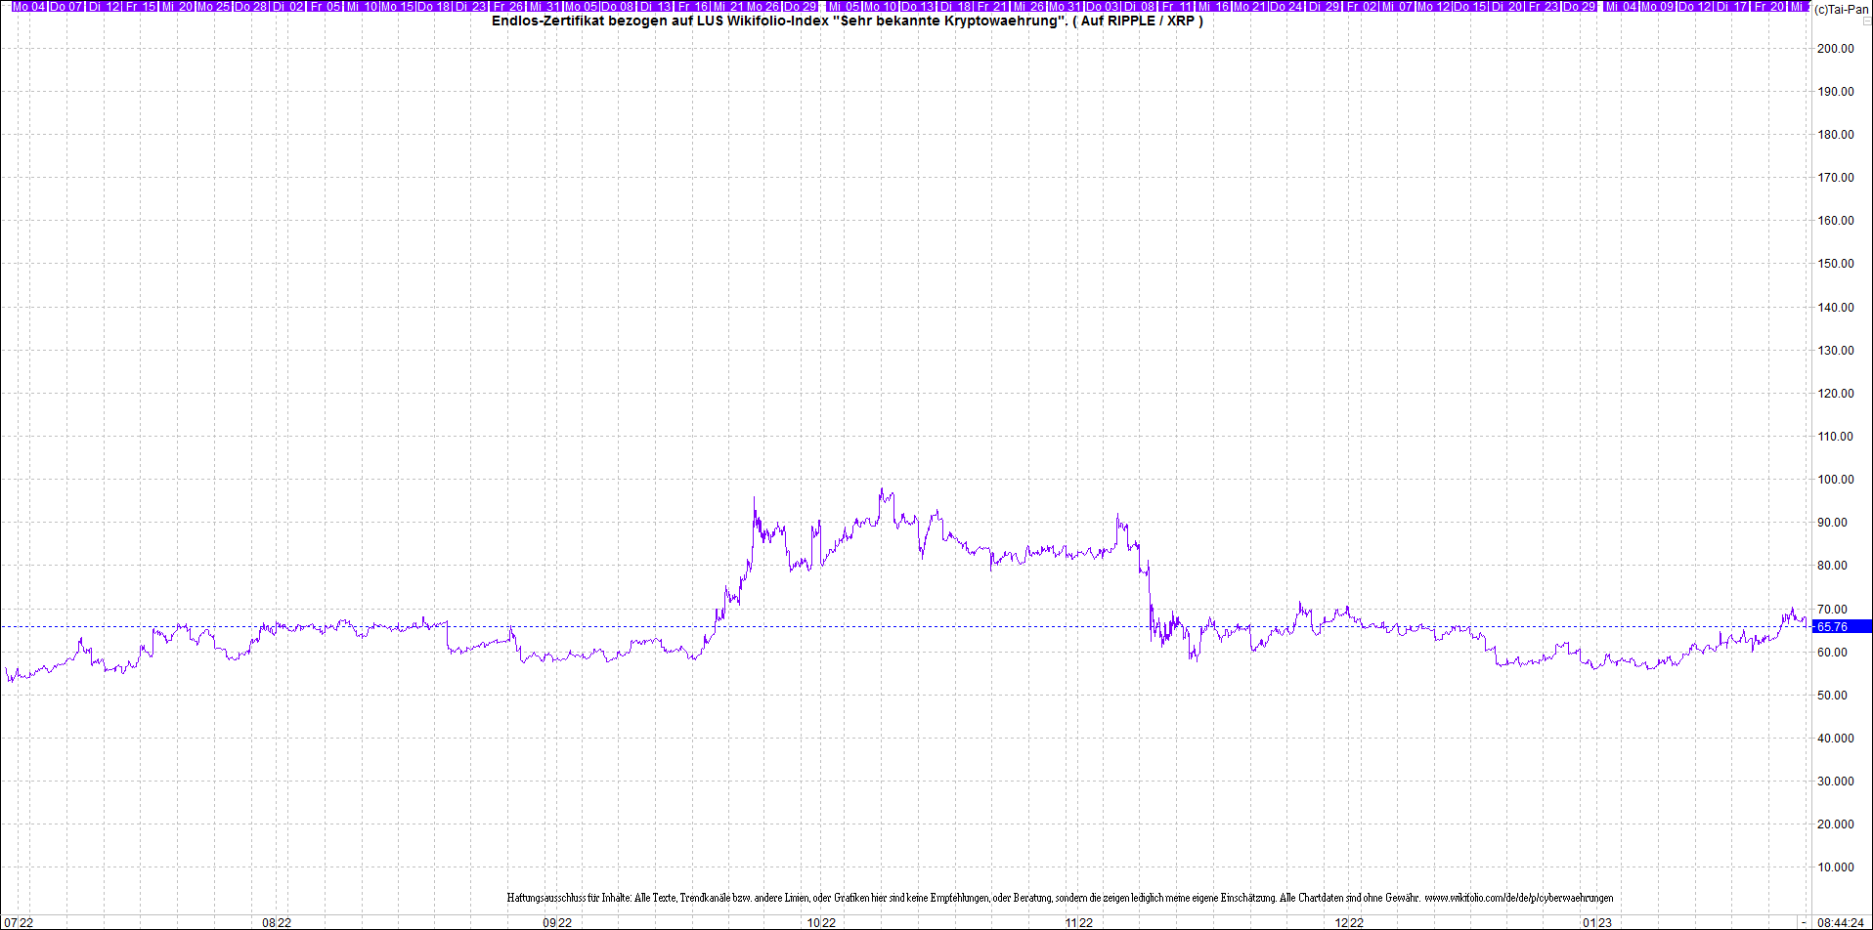Click the 90.00 price axis label
The height and width of the screenshot is (930, 1873).
[1832, 522]
